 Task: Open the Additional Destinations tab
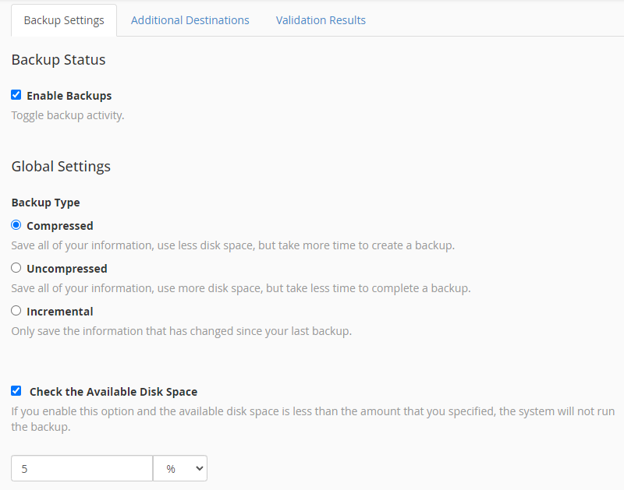coord(190,20)
